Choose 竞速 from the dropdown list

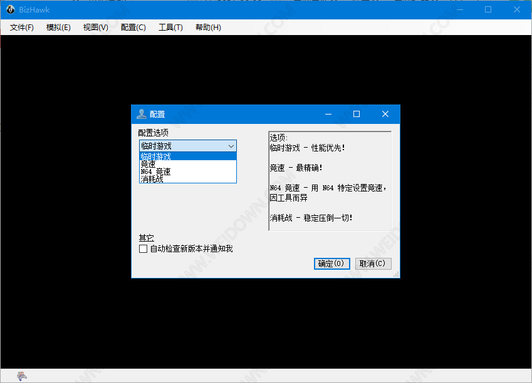(187, 164)
